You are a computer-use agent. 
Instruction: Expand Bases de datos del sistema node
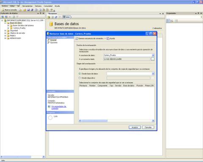pos(8,25)
